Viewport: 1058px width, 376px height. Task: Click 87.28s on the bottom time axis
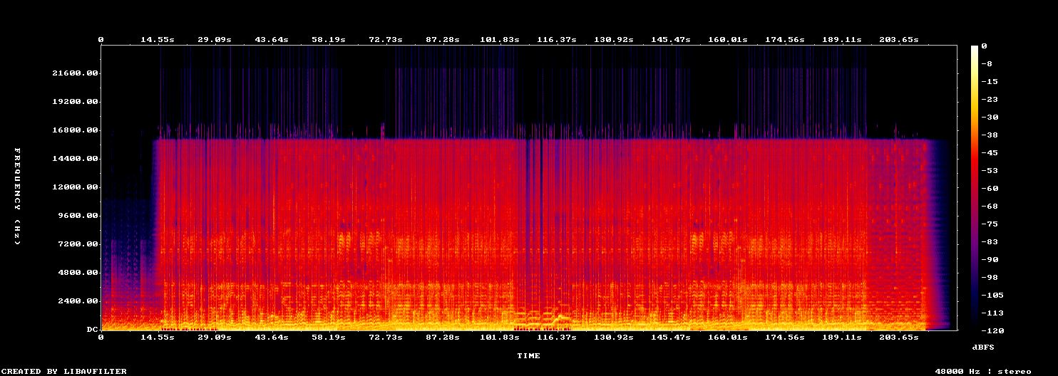443,337
